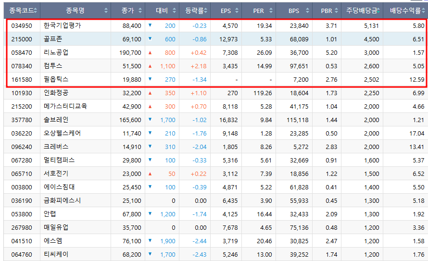The image size is (428, 261).
Task: Click down arrow in 오상헬스케어 row
Action: pyautogui.click(x=150, y=133)
